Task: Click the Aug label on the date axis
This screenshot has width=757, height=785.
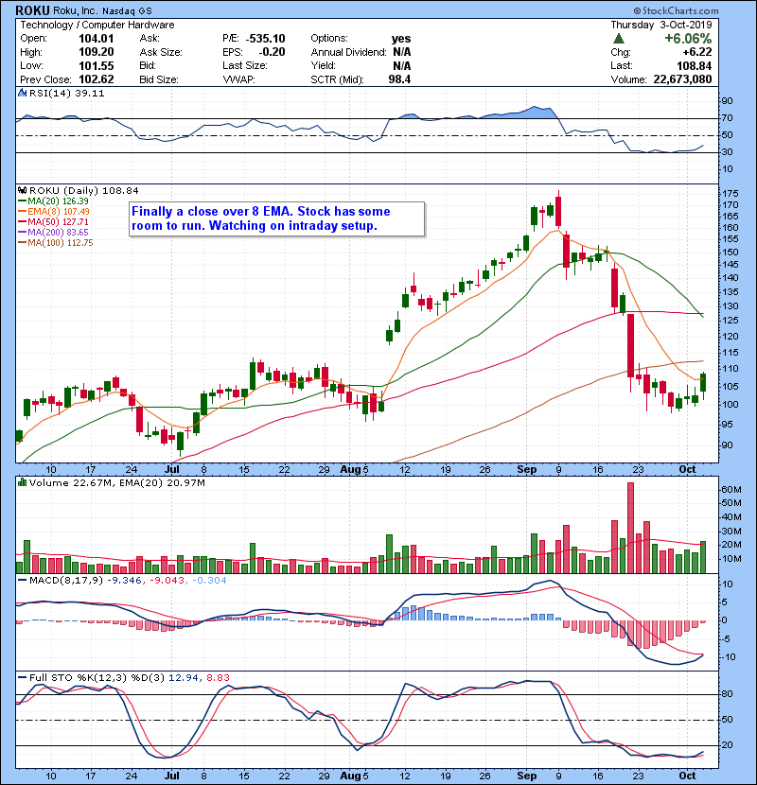Action: tap(350, 468)
